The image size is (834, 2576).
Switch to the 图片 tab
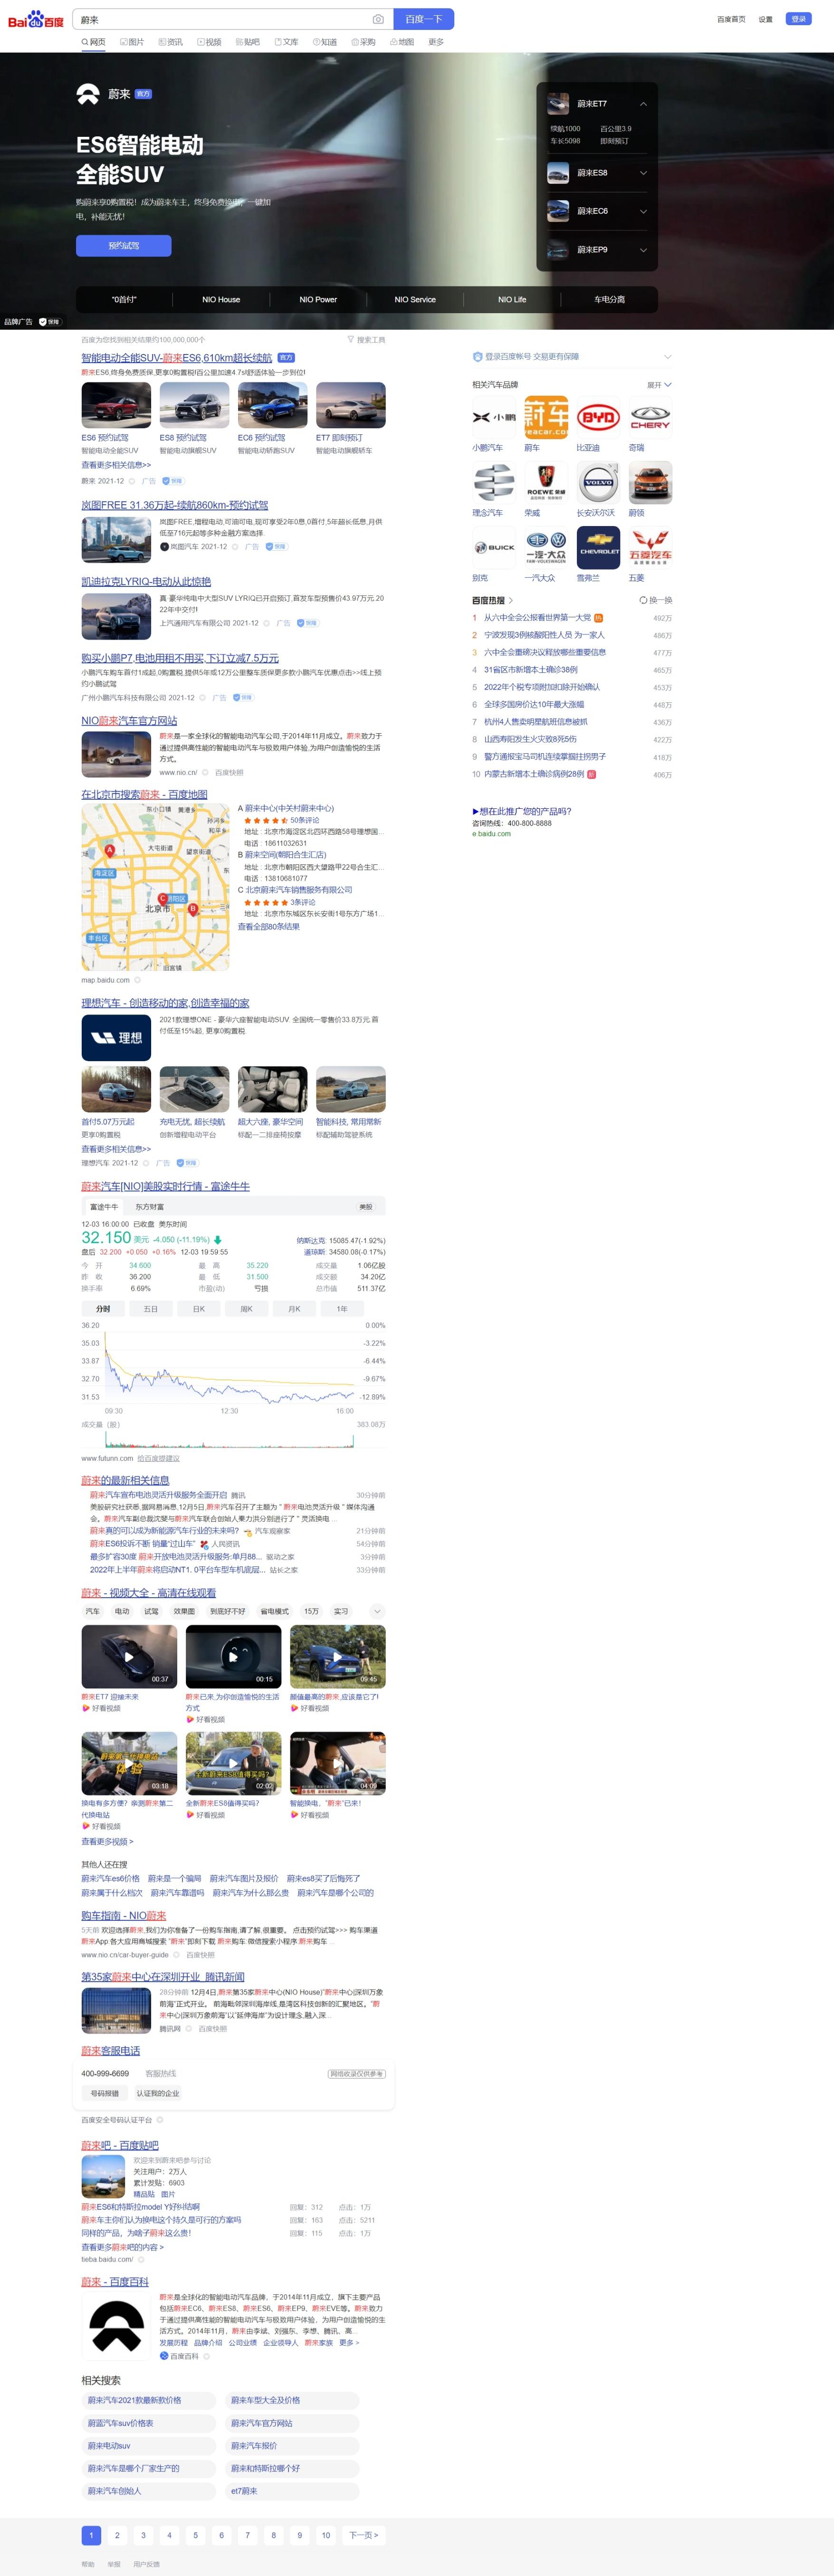(132, 42)
